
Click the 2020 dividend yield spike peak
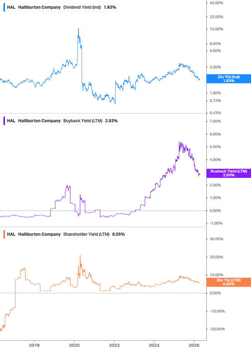point(78,28)
